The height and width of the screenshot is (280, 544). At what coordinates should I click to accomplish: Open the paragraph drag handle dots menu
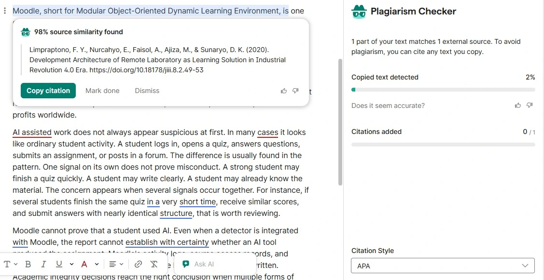point(4,11)
